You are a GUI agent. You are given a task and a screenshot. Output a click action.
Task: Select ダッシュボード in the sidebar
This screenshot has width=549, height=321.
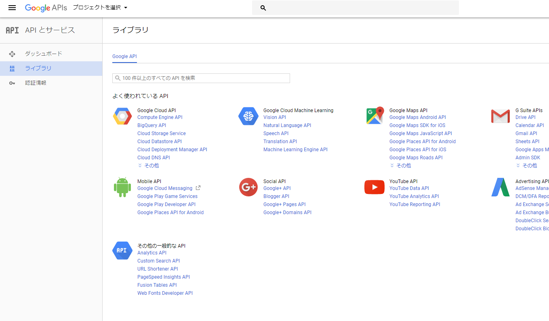(x=51, y=54)
